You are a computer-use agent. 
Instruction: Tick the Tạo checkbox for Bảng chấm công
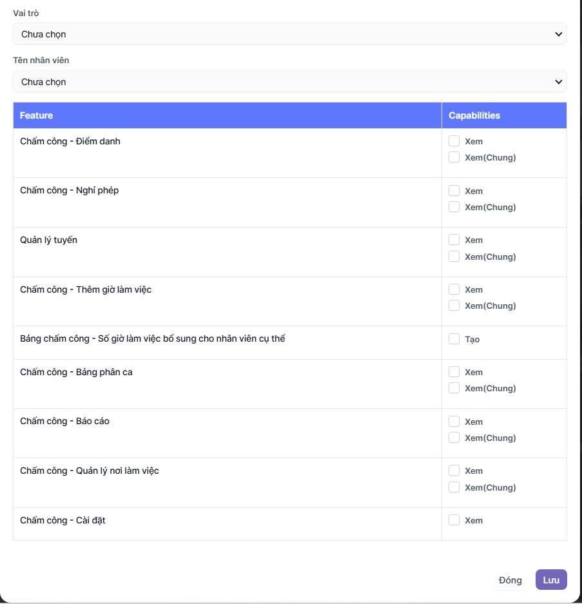tap(454, 339)
